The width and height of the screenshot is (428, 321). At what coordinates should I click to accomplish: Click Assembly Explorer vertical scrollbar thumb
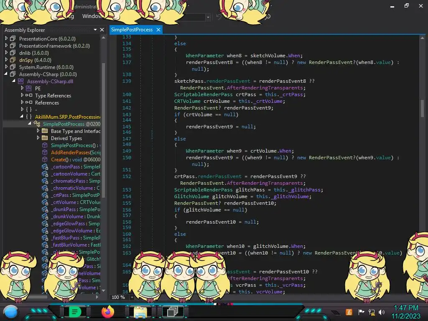pos(104,130)
